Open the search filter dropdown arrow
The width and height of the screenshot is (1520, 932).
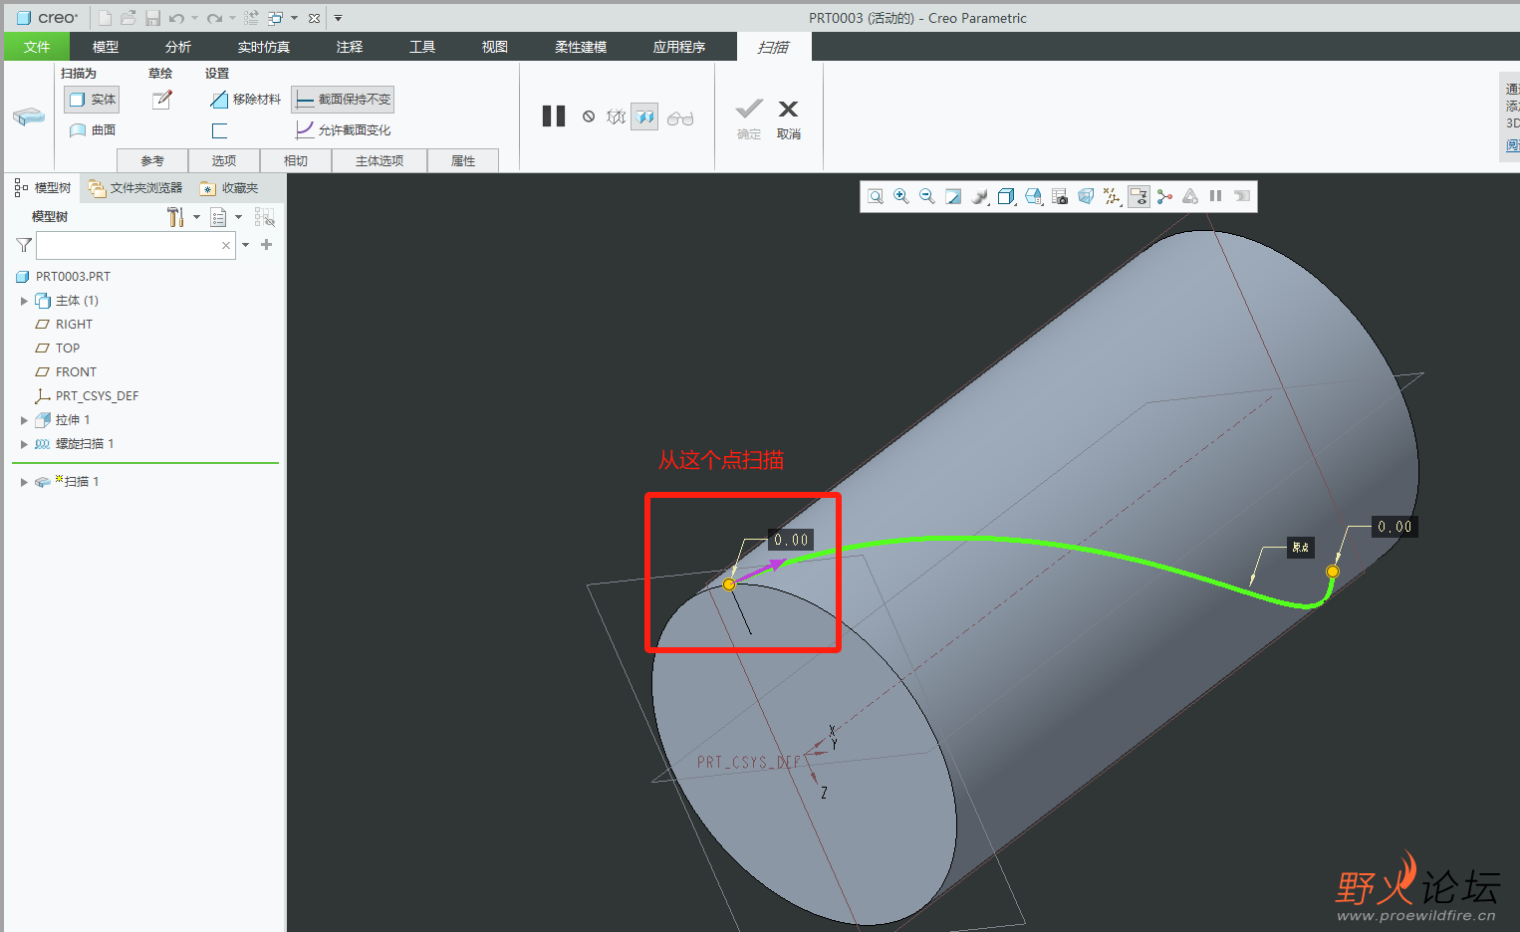(x=245, y=245)
